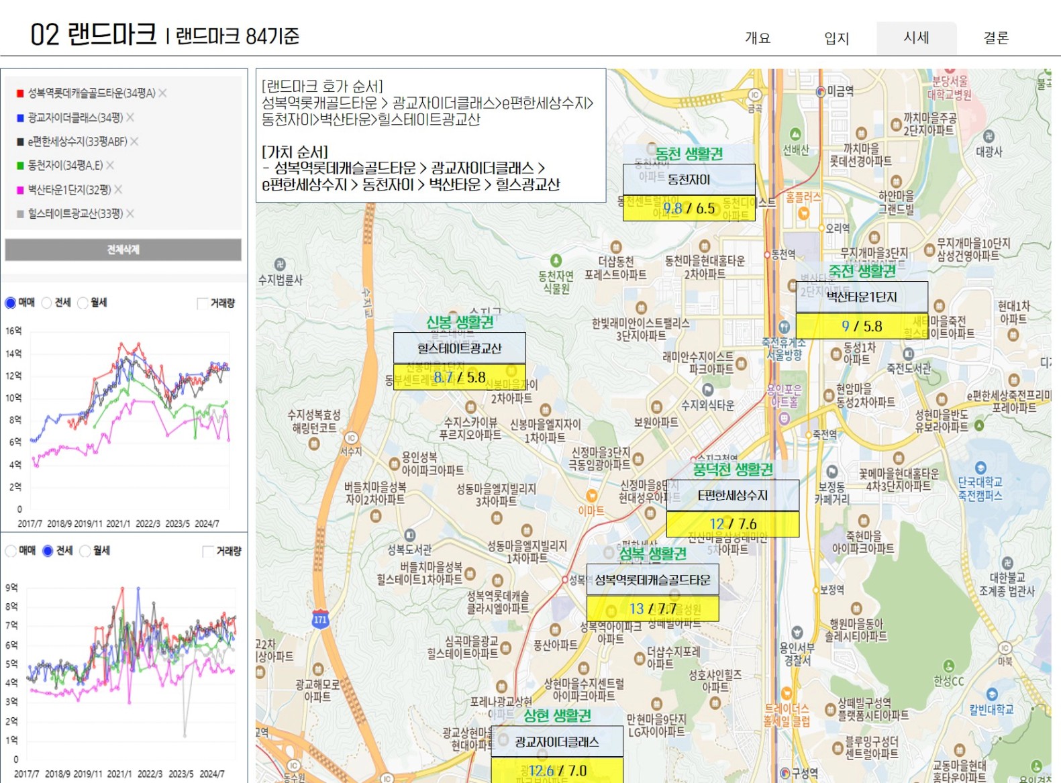The height and width of the screenshot is (783, 1061).
Task: Click the 용인서부경찰서 marker icon
Action: (797, 632)
